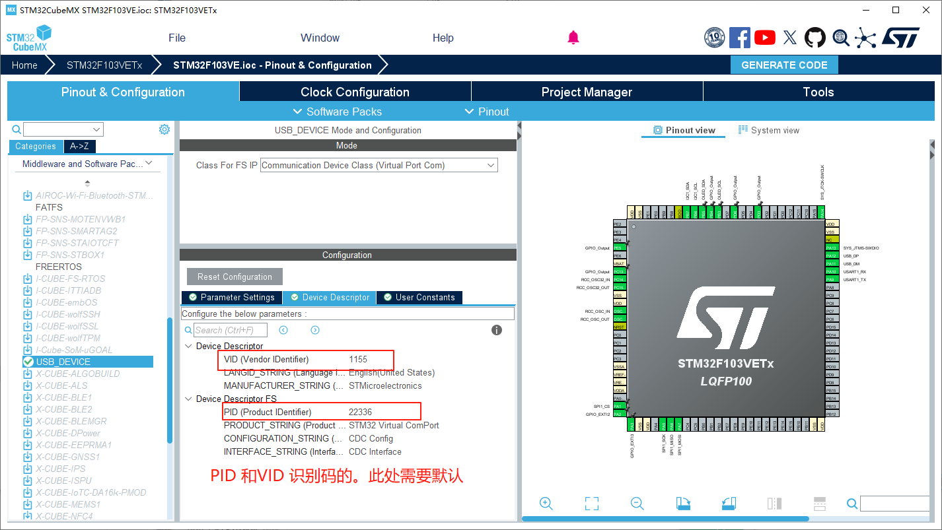Screen dimensions: 942x530
Task: Open Class For FS IP dropdown
Action: click(x=379, y=165)
